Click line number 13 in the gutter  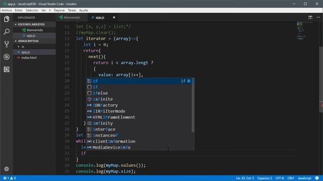67,39
